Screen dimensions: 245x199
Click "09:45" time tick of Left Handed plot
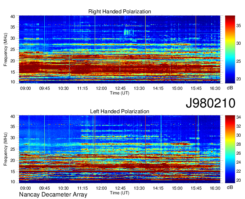click(x=45, y=188)
